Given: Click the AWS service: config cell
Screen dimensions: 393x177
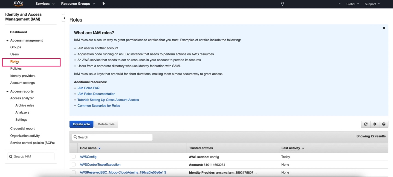Looking at the screenshot, I should tap(204, 157).
